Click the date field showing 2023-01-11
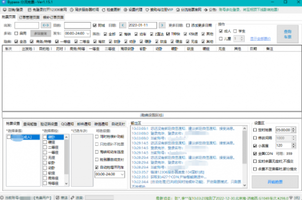The width and height of the screenshot is (302, 200). (x=142, y=25)
